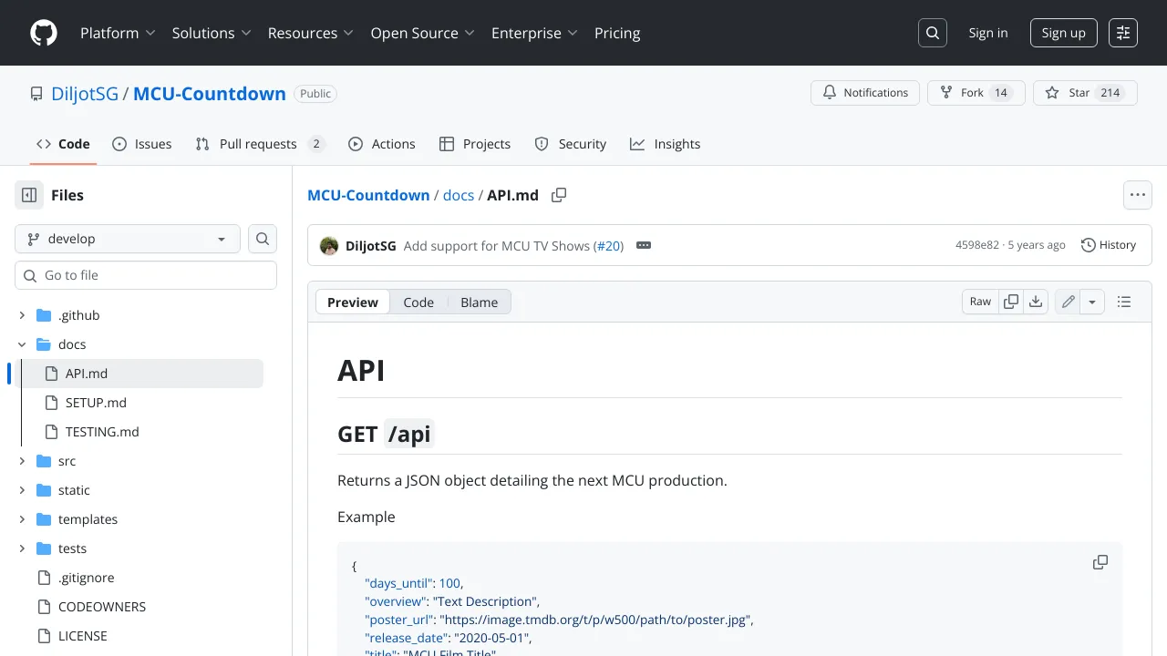
Task: Go to the Actions tab
Action: coord(381,144)
